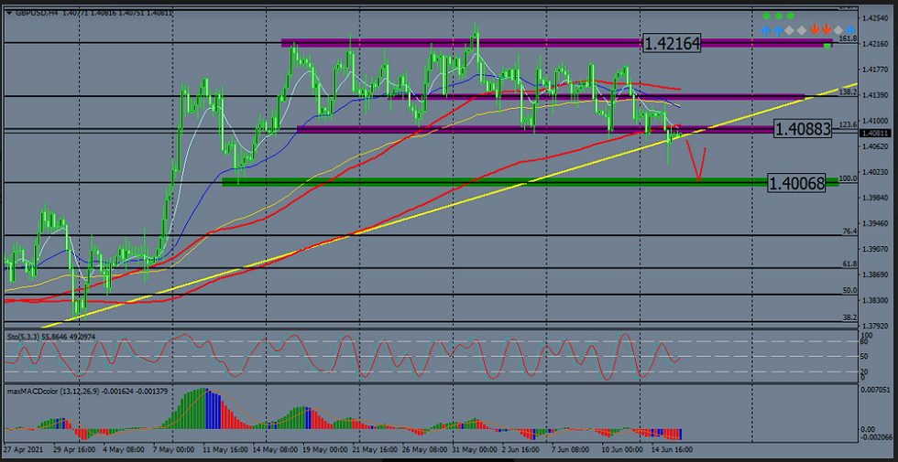The width and height of the screenshot is (898, 462).
Task: Click the second red down-arrow signal icon
Action: coord(827,30)
